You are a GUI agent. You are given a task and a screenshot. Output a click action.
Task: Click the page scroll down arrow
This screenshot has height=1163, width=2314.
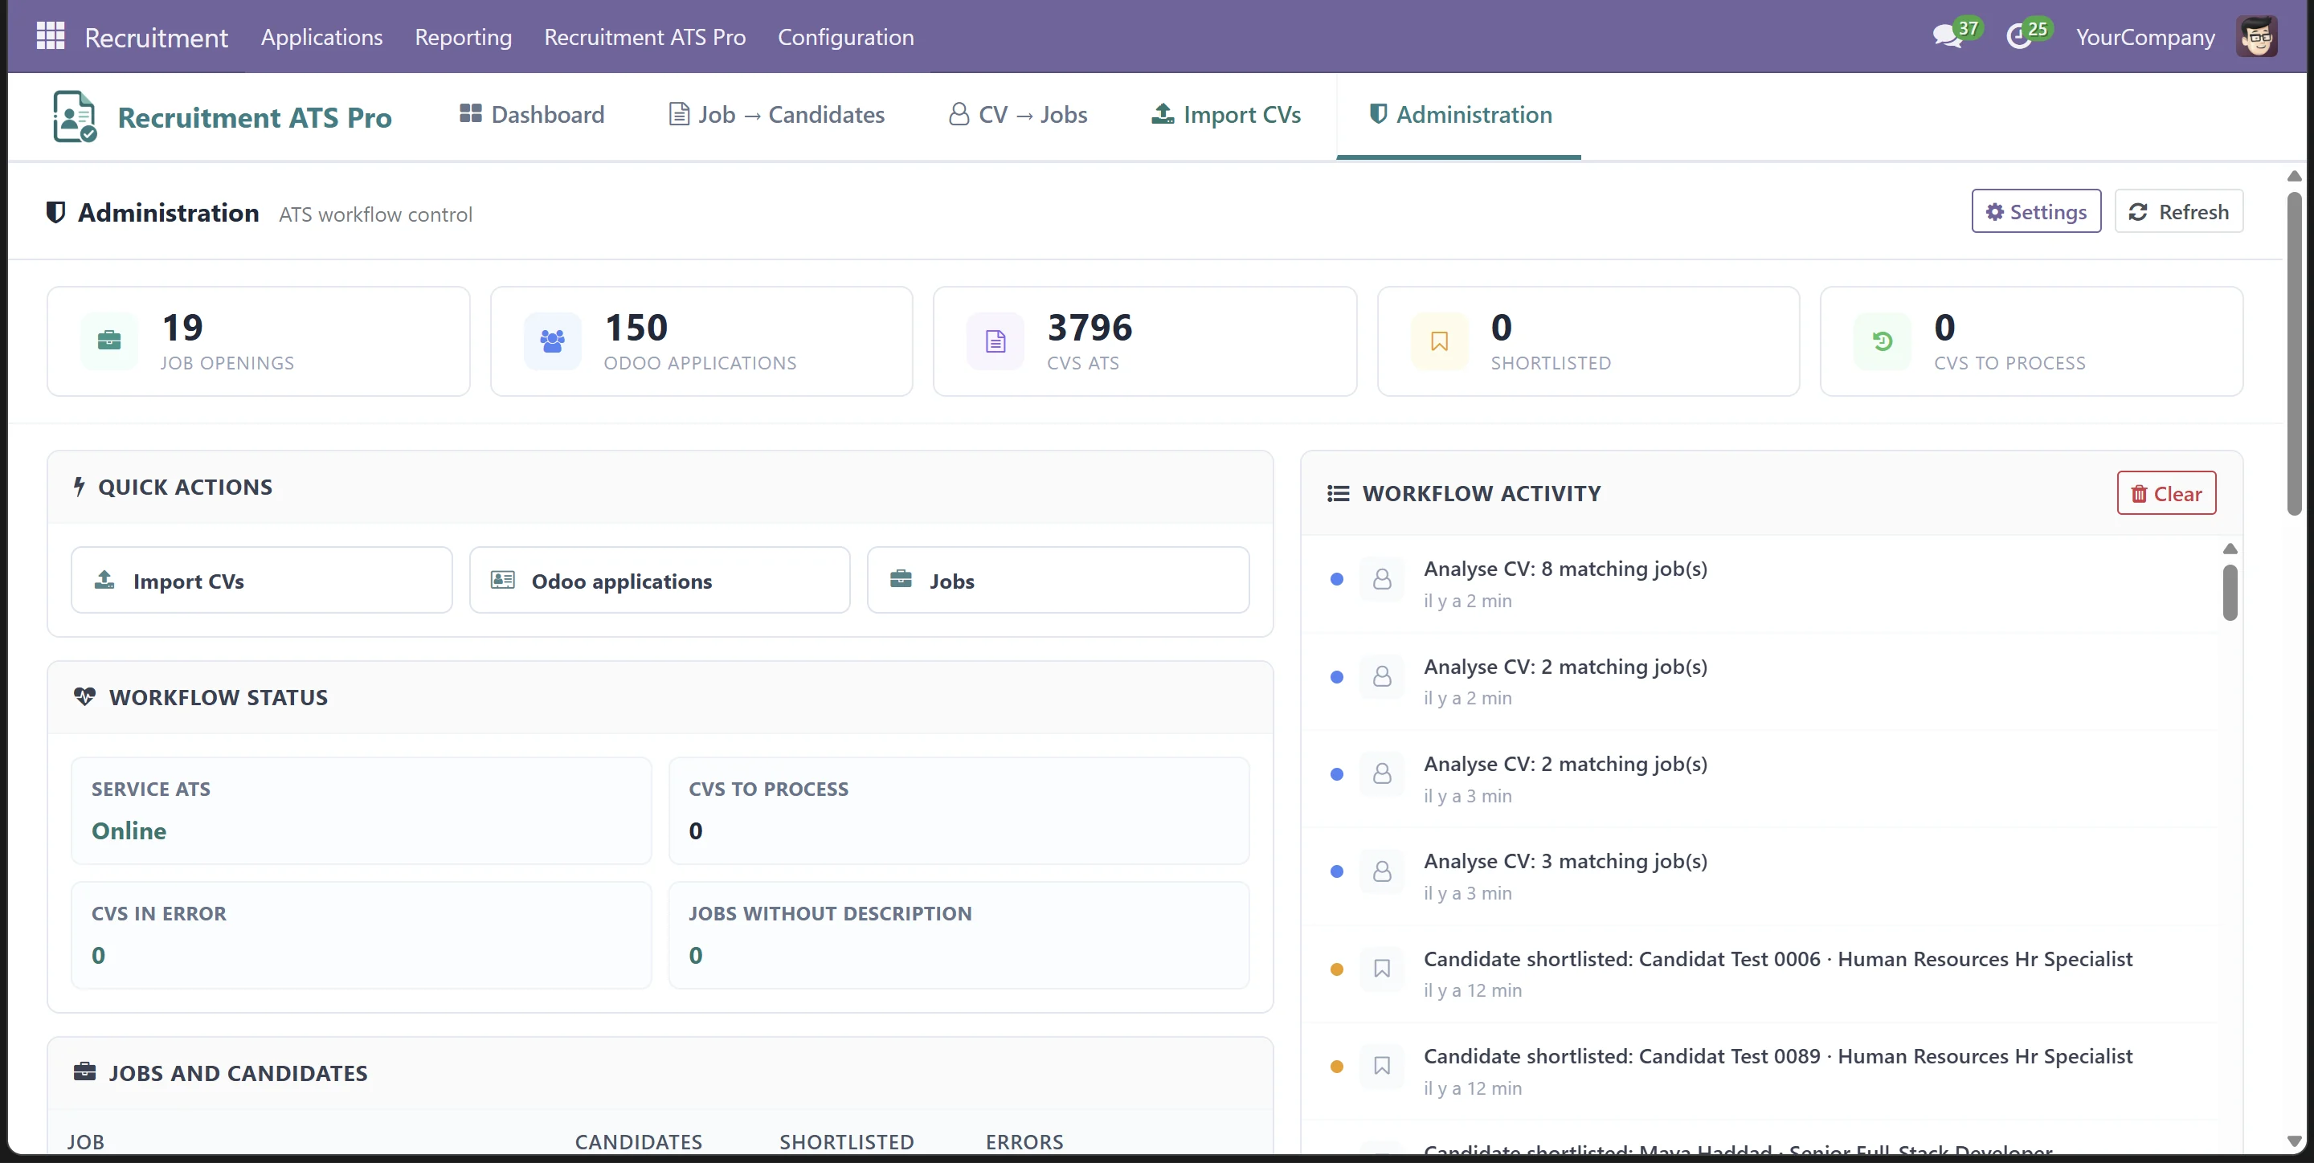pyautogui.click(x=2294, y=1142)
